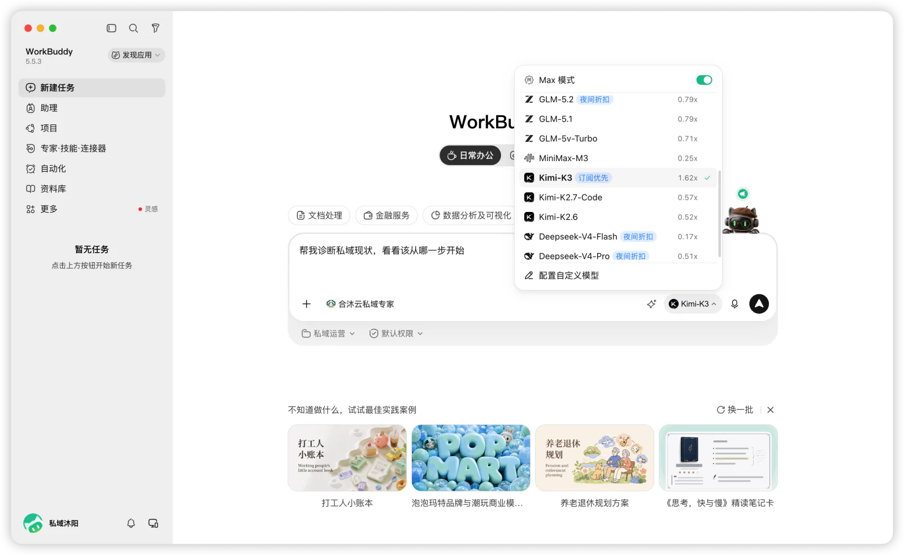Open the 泡泡玛特 POP MART case thumbnail
The width and height of the screenshot is (904, 555).
[471, 458]
